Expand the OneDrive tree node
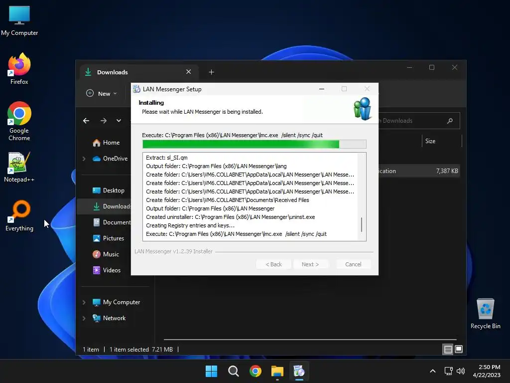 click(x=84, y=159)
